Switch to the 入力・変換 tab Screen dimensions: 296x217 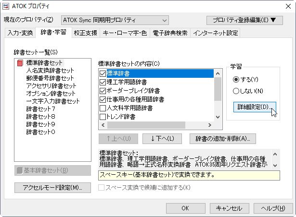20,33
